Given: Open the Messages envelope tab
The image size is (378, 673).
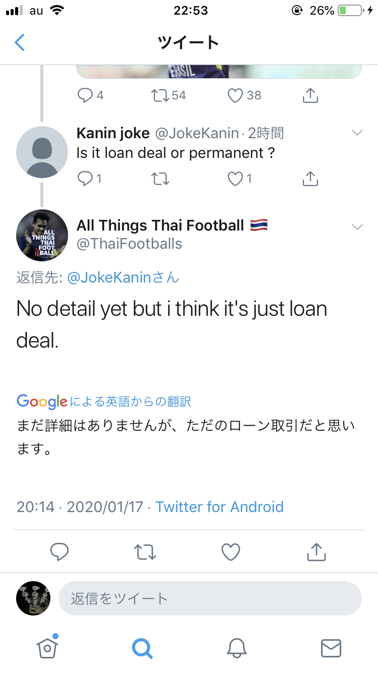Looking at the screenshot, I should point(331,647).
